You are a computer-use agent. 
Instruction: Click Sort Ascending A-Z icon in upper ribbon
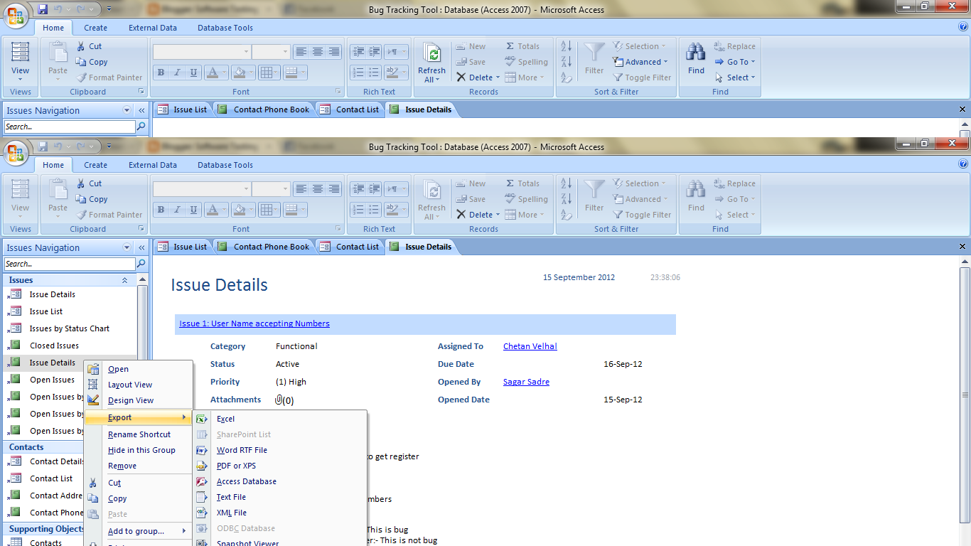click(567, 46)
